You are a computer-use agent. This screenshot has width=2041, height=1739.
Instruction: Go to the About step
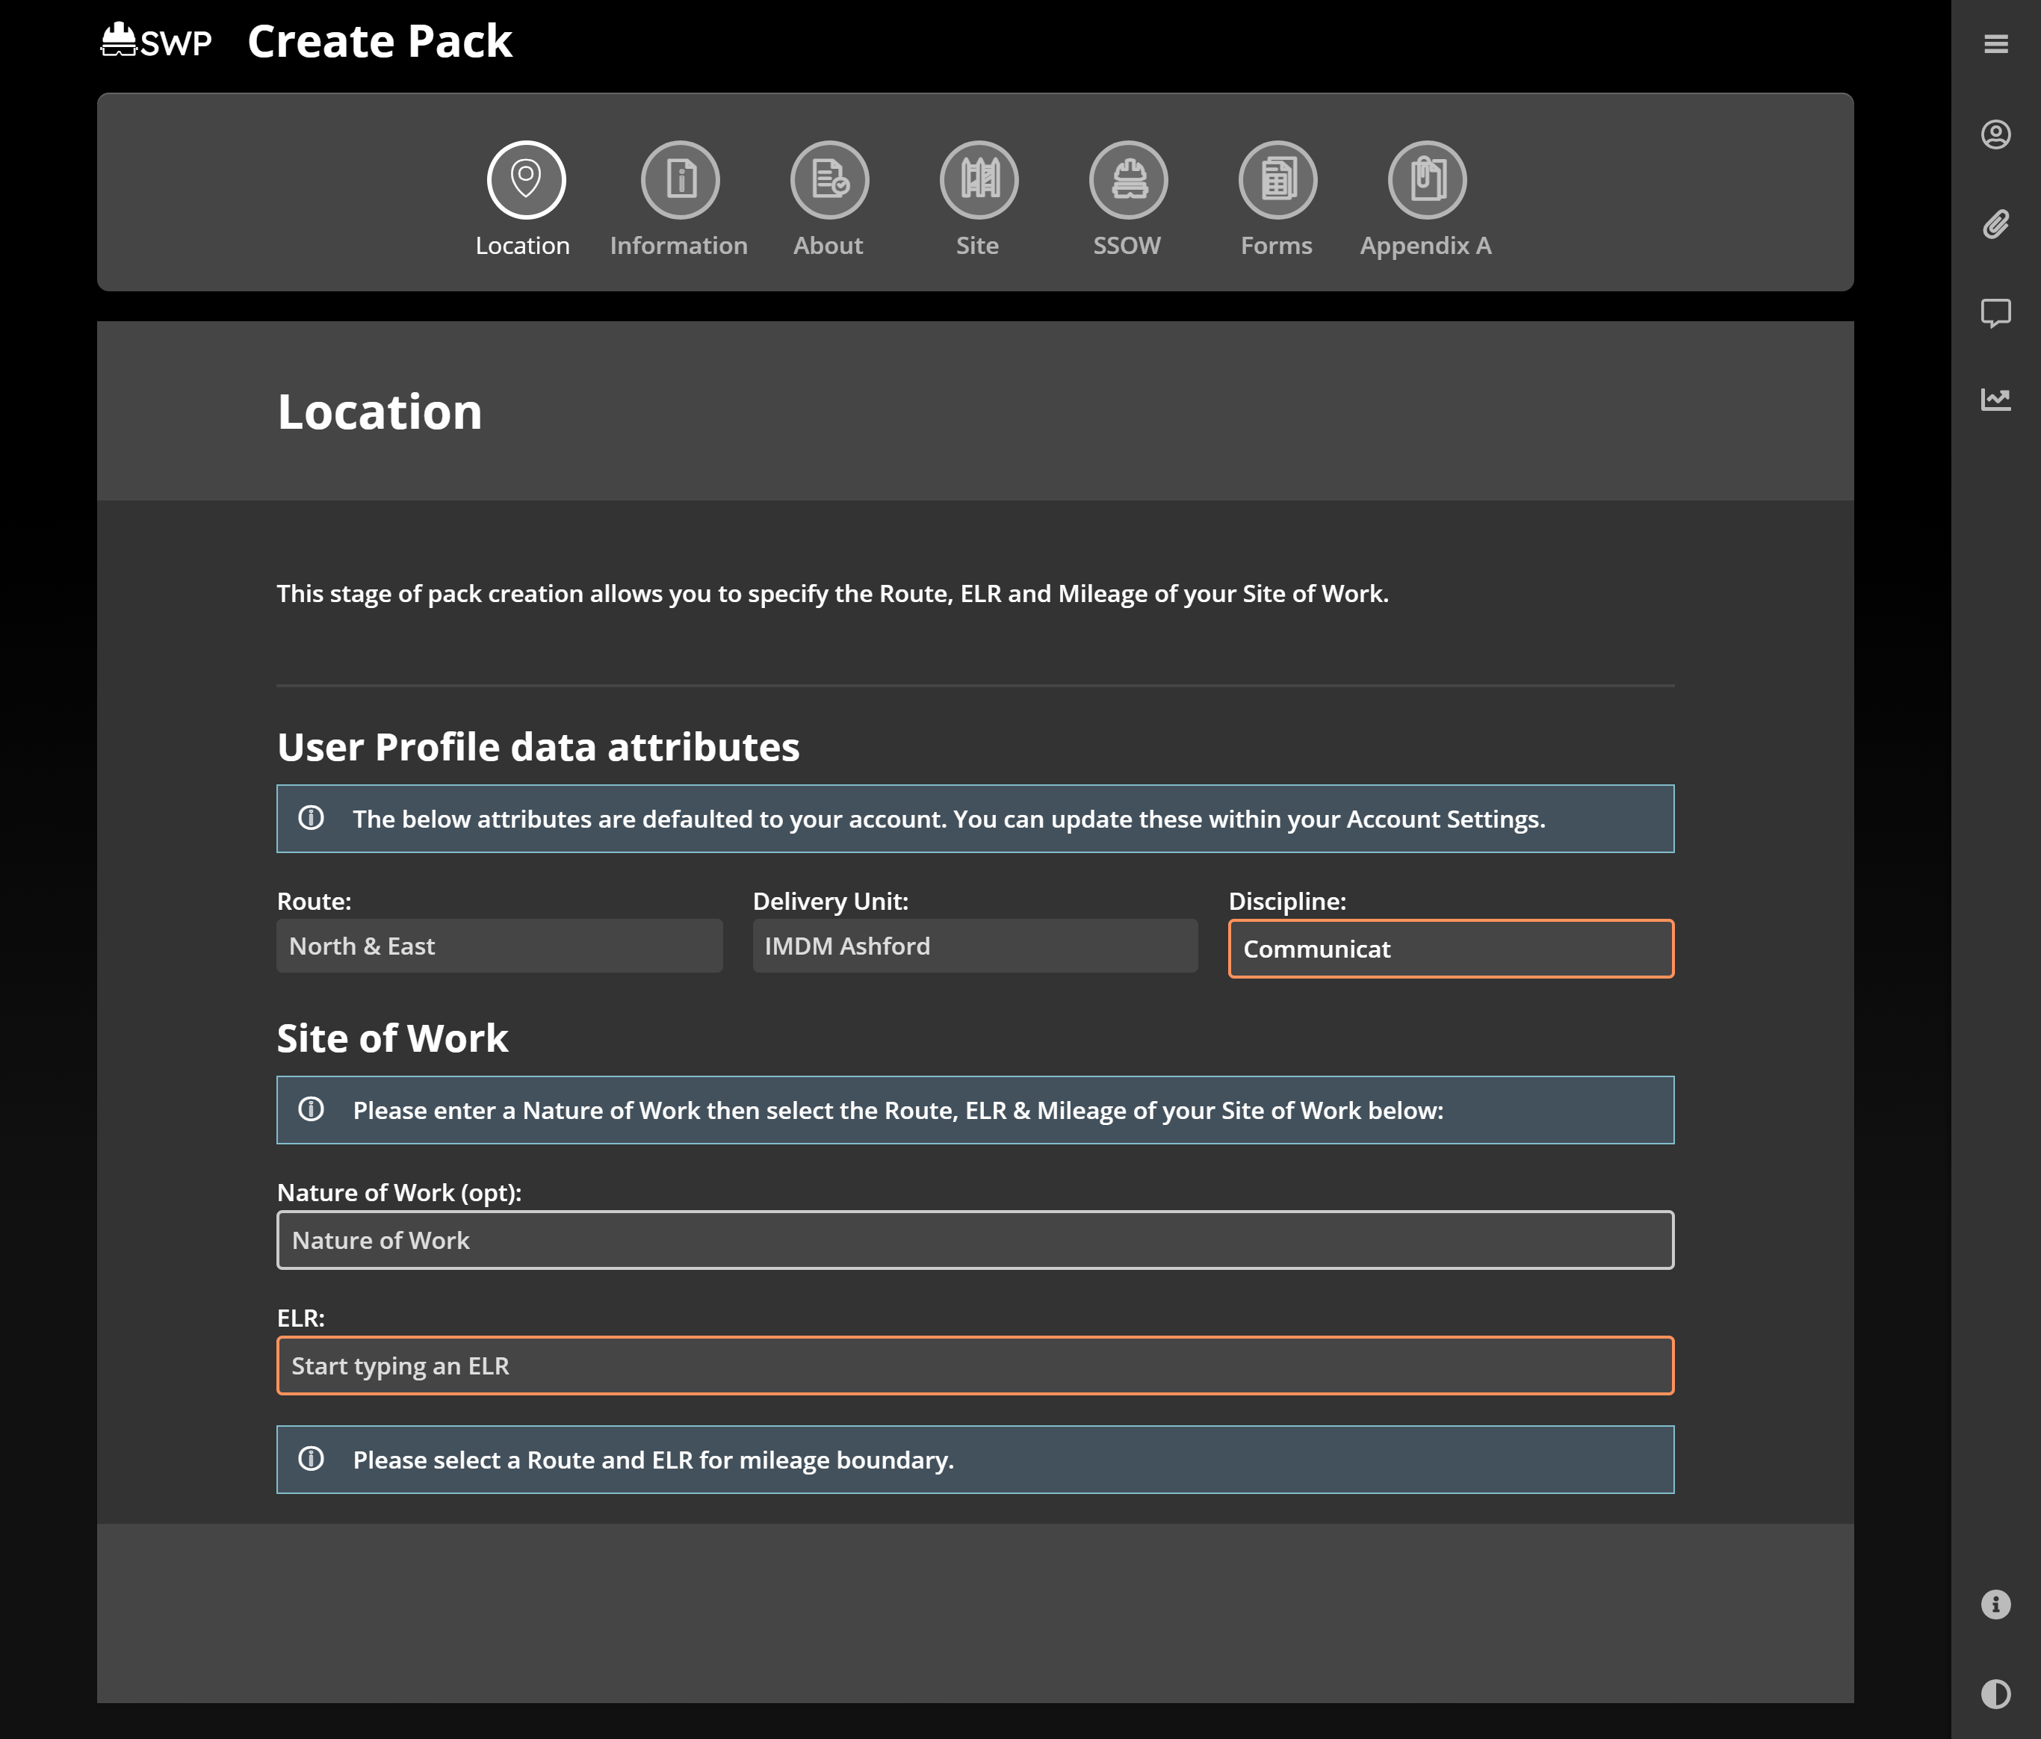pyautogui.click(x=829, y=180)
